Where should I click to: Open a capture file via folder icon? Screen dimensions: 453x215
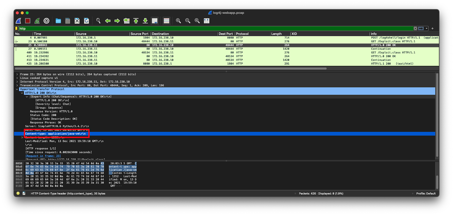tap(58, 21)
